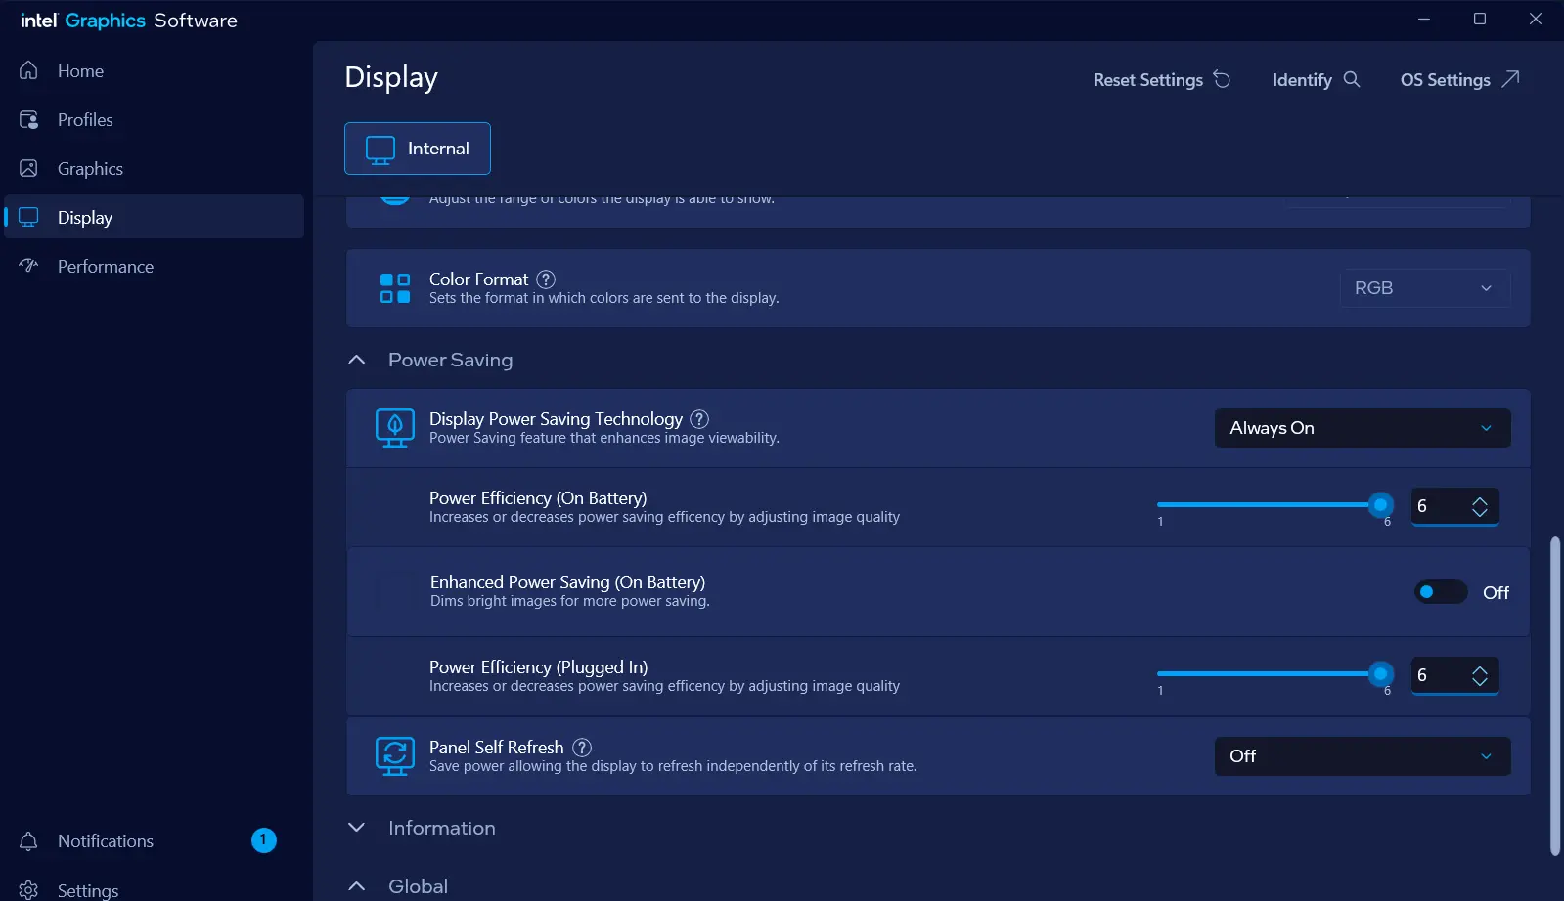The height and width of the screenshot is (901, 1564).
Task: Click the Settings gear icon
Action: (28, 889)
